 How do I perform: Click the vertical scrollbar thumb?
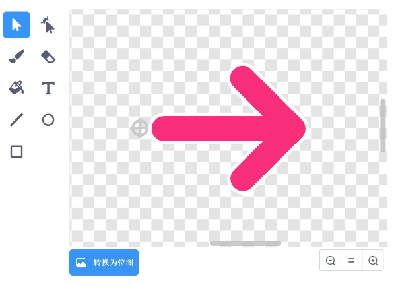click(383, 125)
